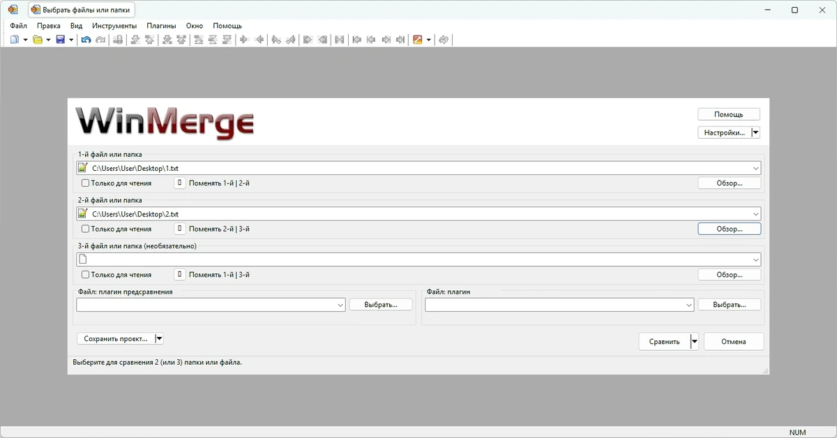
Task: Click the file icon beside the C:\Users\User\Desktop\1.txt path
Action: [83, 168]
